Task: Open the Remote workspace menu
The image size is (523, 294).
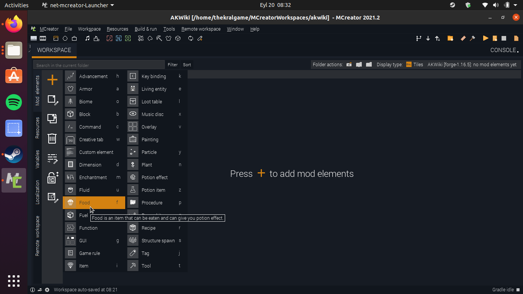Action: (201, 29)
